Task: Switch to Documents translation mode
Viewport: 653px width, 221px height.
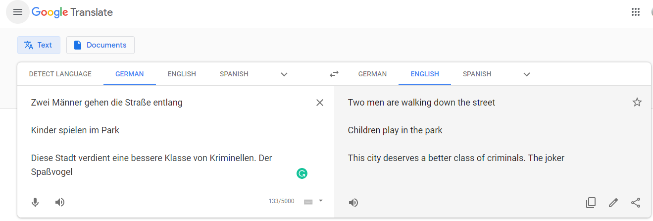Action: 100,45
